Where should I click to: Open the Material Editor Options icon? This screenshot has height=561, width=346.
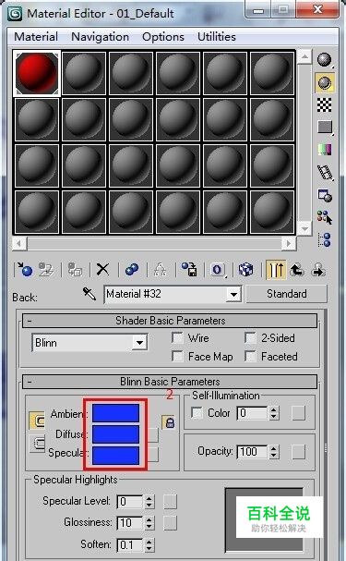click(x=324, y=195)
